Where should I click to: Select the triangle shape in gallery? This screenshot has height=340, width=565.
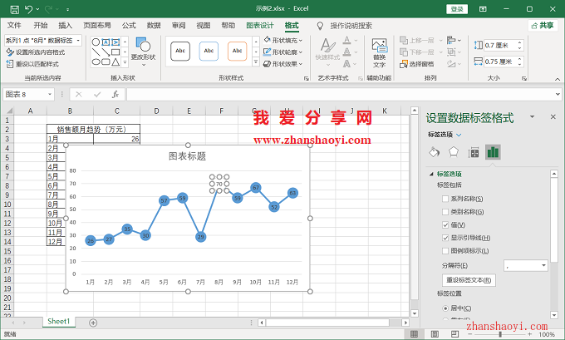[x=115, y=62]
